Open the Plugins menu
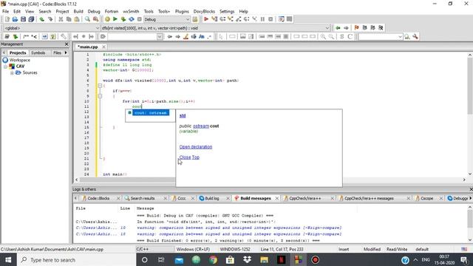473x266 pixels. tap(182, 12)
